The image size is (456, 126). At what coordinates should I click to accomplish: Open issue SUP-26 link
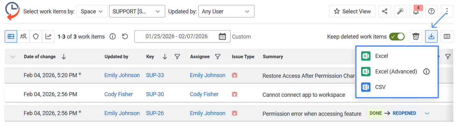click(x=155, y=113)
